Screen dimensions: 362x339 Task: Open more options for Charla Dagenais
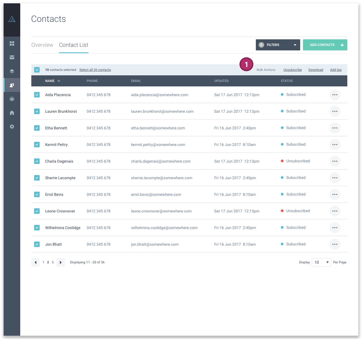[335, 161]
